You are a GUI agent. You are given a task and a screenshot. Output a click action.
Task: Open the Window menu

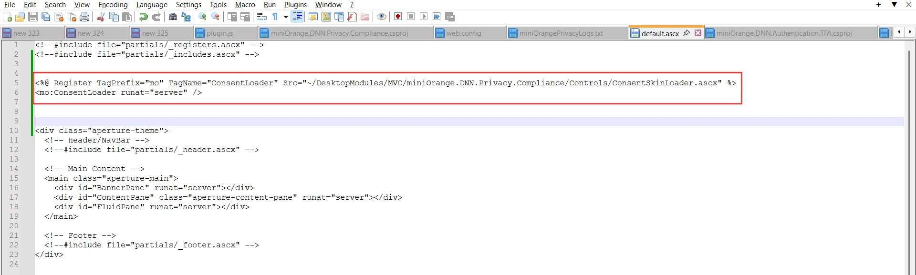tap(328, 5)
